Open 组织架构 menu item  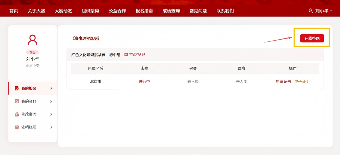(x=90, y=11)
